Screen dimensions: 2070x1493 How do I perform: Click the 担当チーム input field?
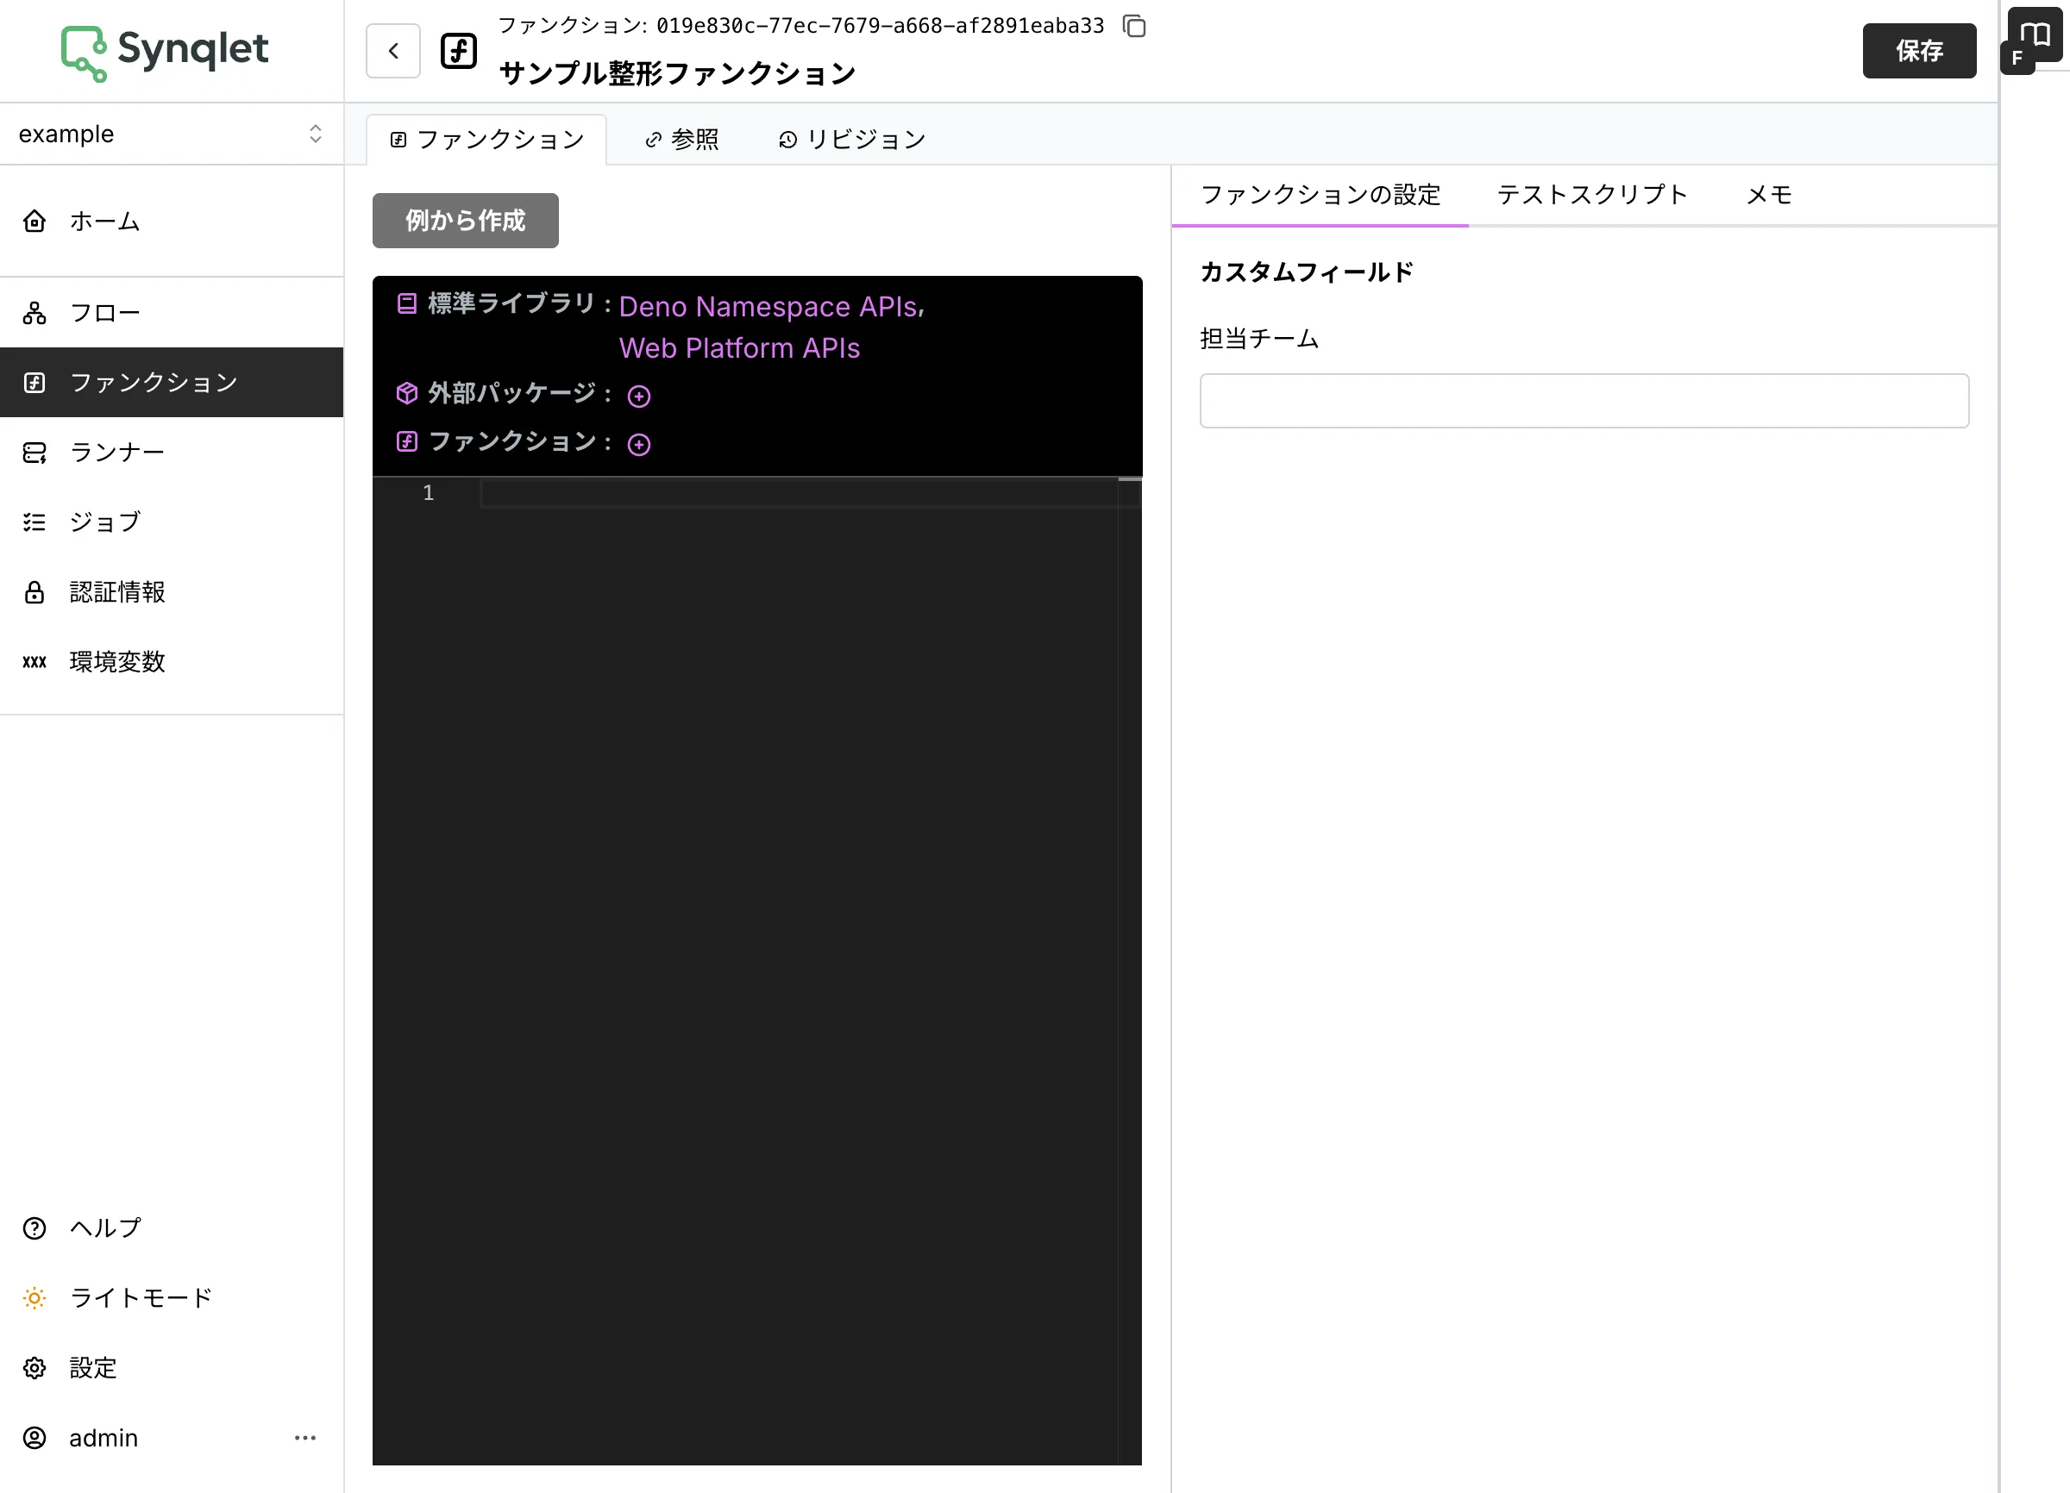(1584, 402)
